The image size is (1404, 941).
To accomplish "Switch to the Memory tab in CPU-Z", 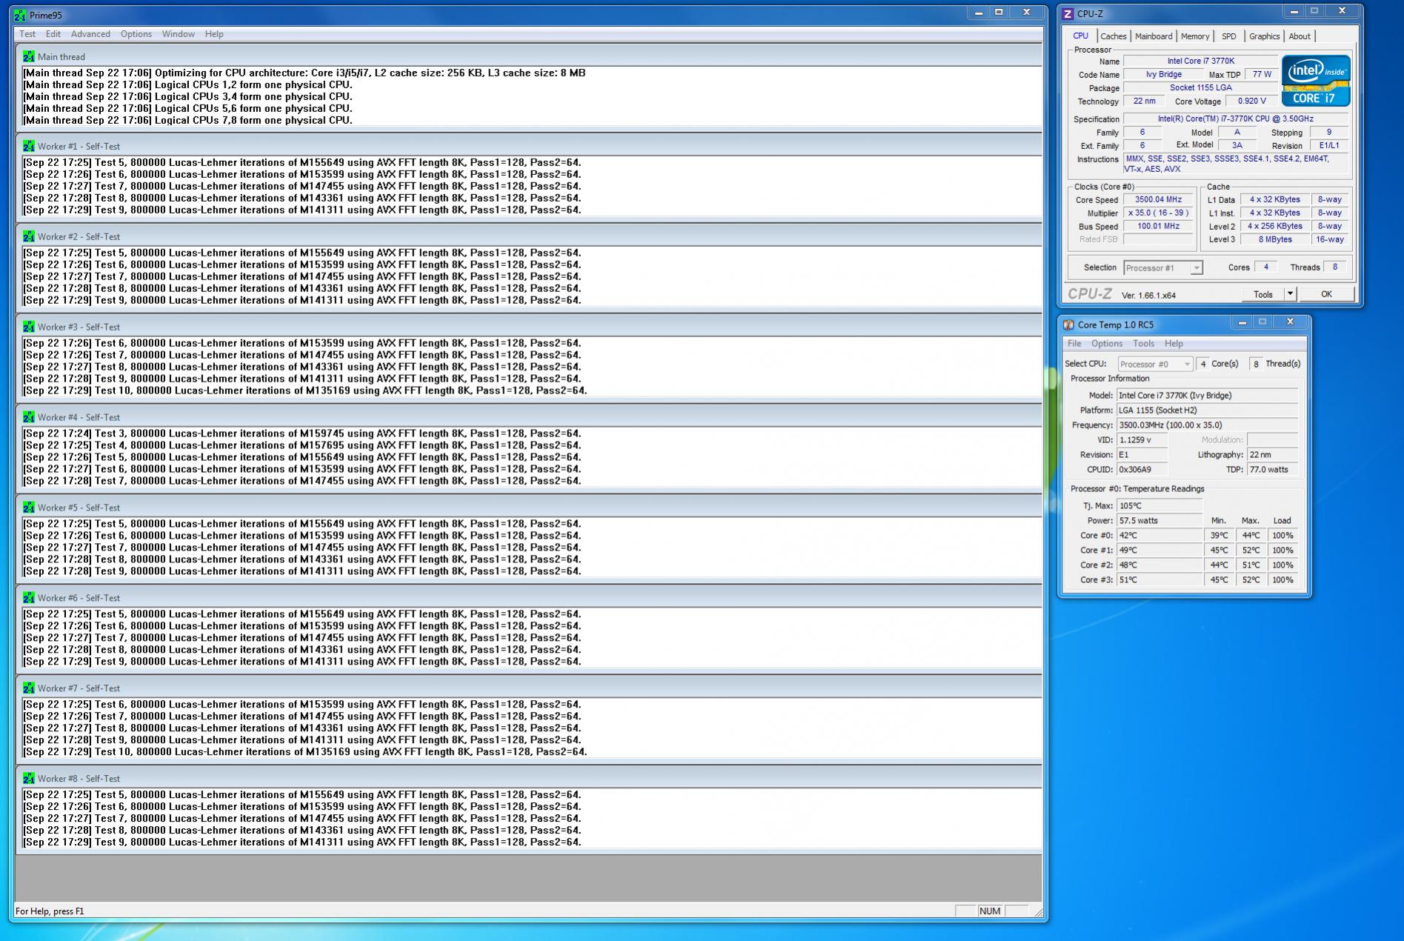I will click(1195, 36).
